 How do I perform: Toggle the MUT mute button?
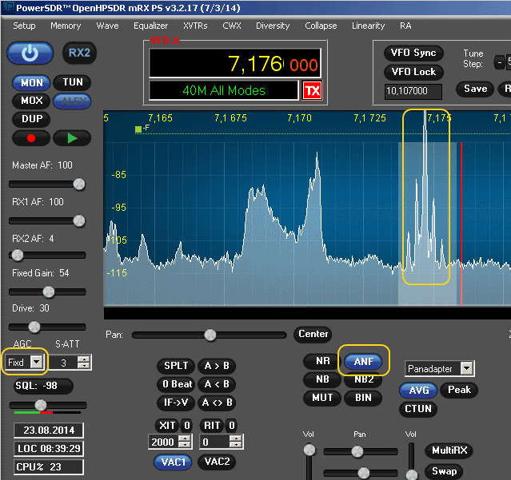tap(322, 398)
